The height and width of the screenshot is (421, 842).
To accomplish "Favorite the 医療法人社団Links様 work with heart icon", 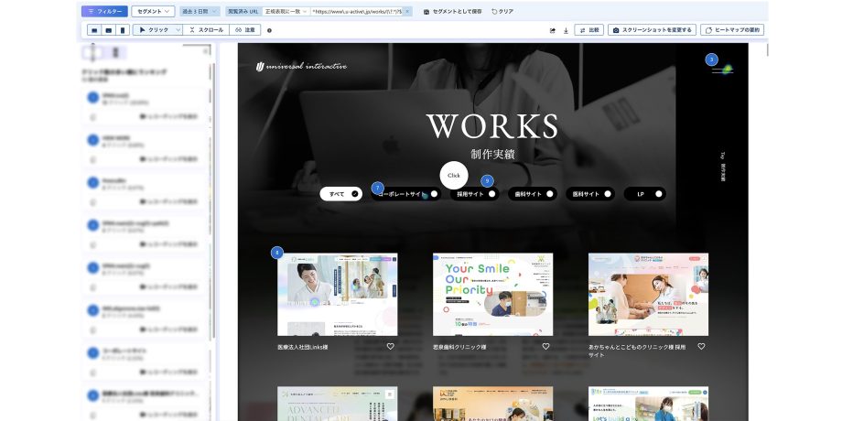I will (x=390, y=347).
